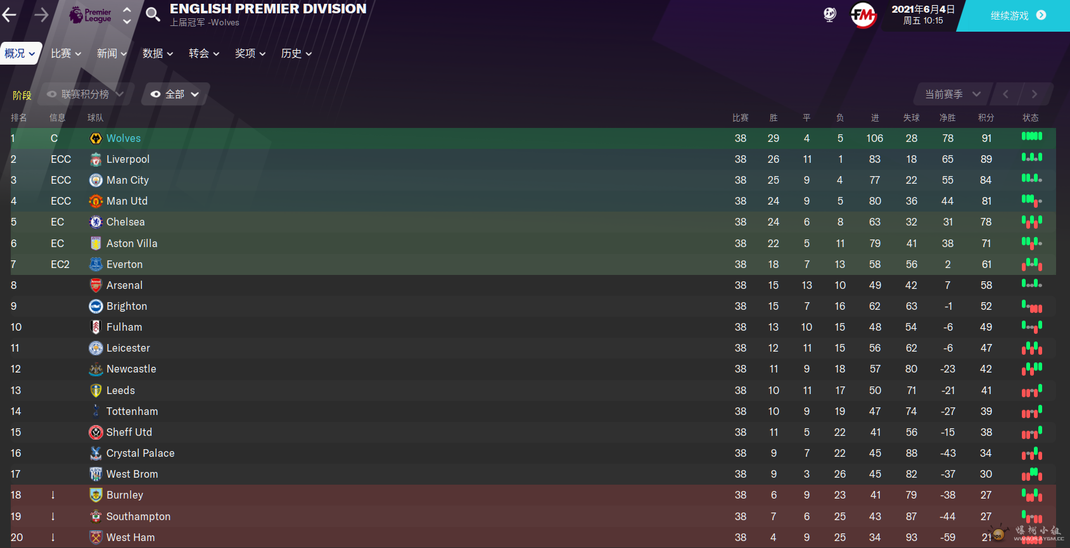Click the Chelsea club badge
This screenshot has width=1070, height=548.
(96, 222)
